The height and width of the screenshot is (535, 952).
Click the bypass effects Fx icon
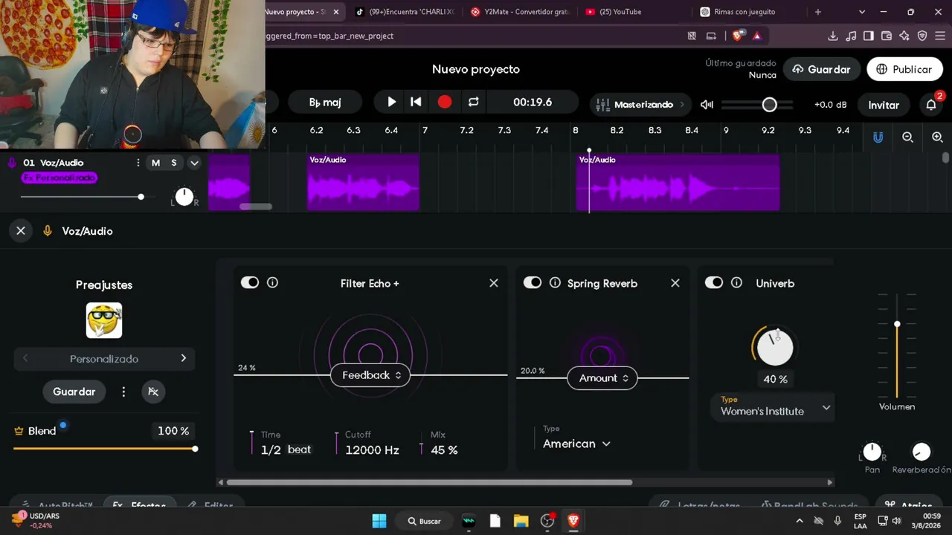pos(153,392)
